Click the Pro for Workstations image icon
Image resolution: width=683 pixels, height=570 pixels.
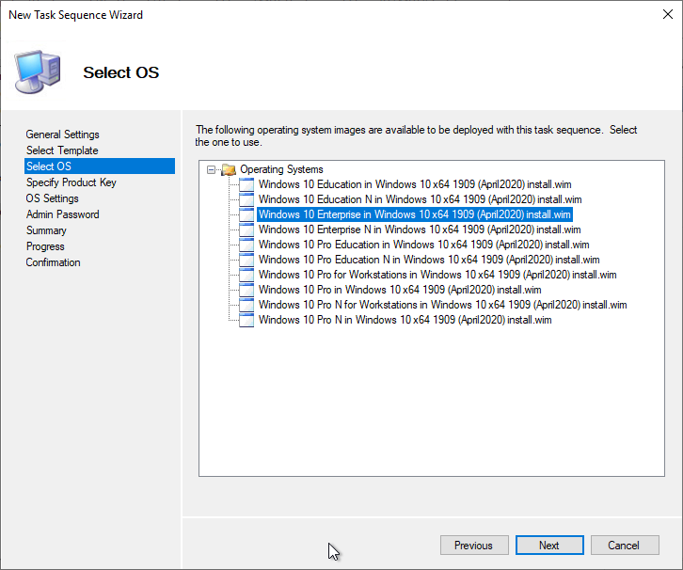tap(246, 275)
